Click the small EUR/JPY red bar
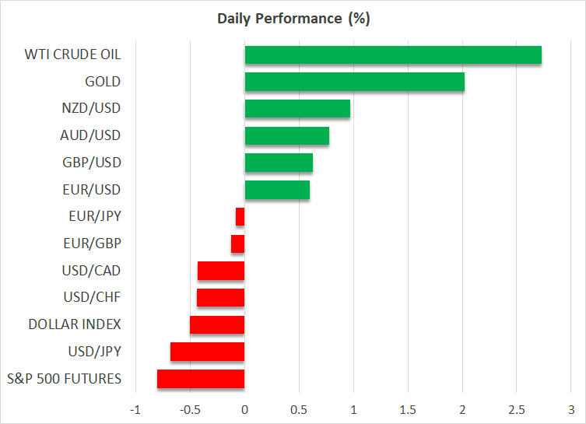This screenshot has height=424, width=586. [x=240, y=217]
